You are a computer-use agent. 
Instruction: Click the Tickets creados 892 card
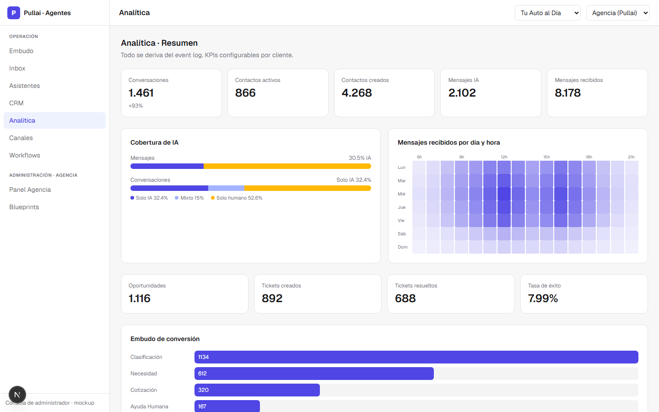318,294
